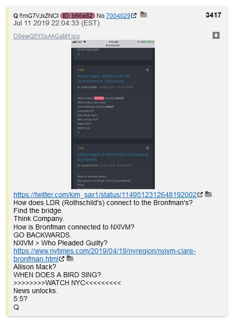Open folder icon after nytimes bronfman.html link

pos(70,258)
